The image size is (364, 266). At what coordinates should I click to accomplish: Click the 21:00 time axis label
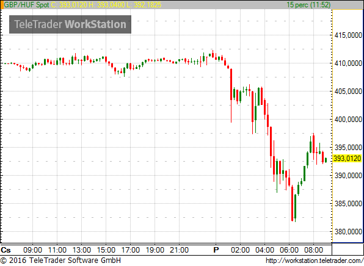tap(179, 250)
